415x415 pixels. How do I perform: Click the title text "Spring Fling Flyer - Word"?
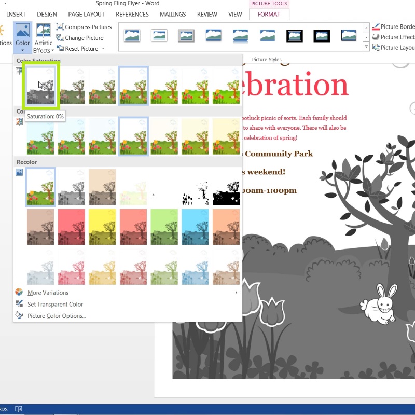tap(127, 4)
